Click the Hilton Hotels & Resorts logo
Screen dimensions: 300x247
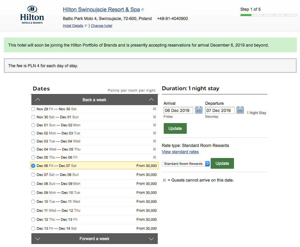coord(32,15)
